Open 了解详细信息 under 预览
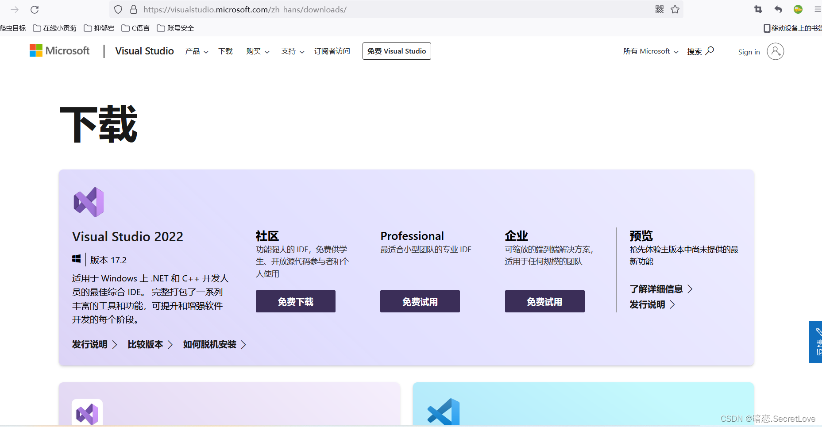Screen dimensions: 822x427 tap(661, 289)
